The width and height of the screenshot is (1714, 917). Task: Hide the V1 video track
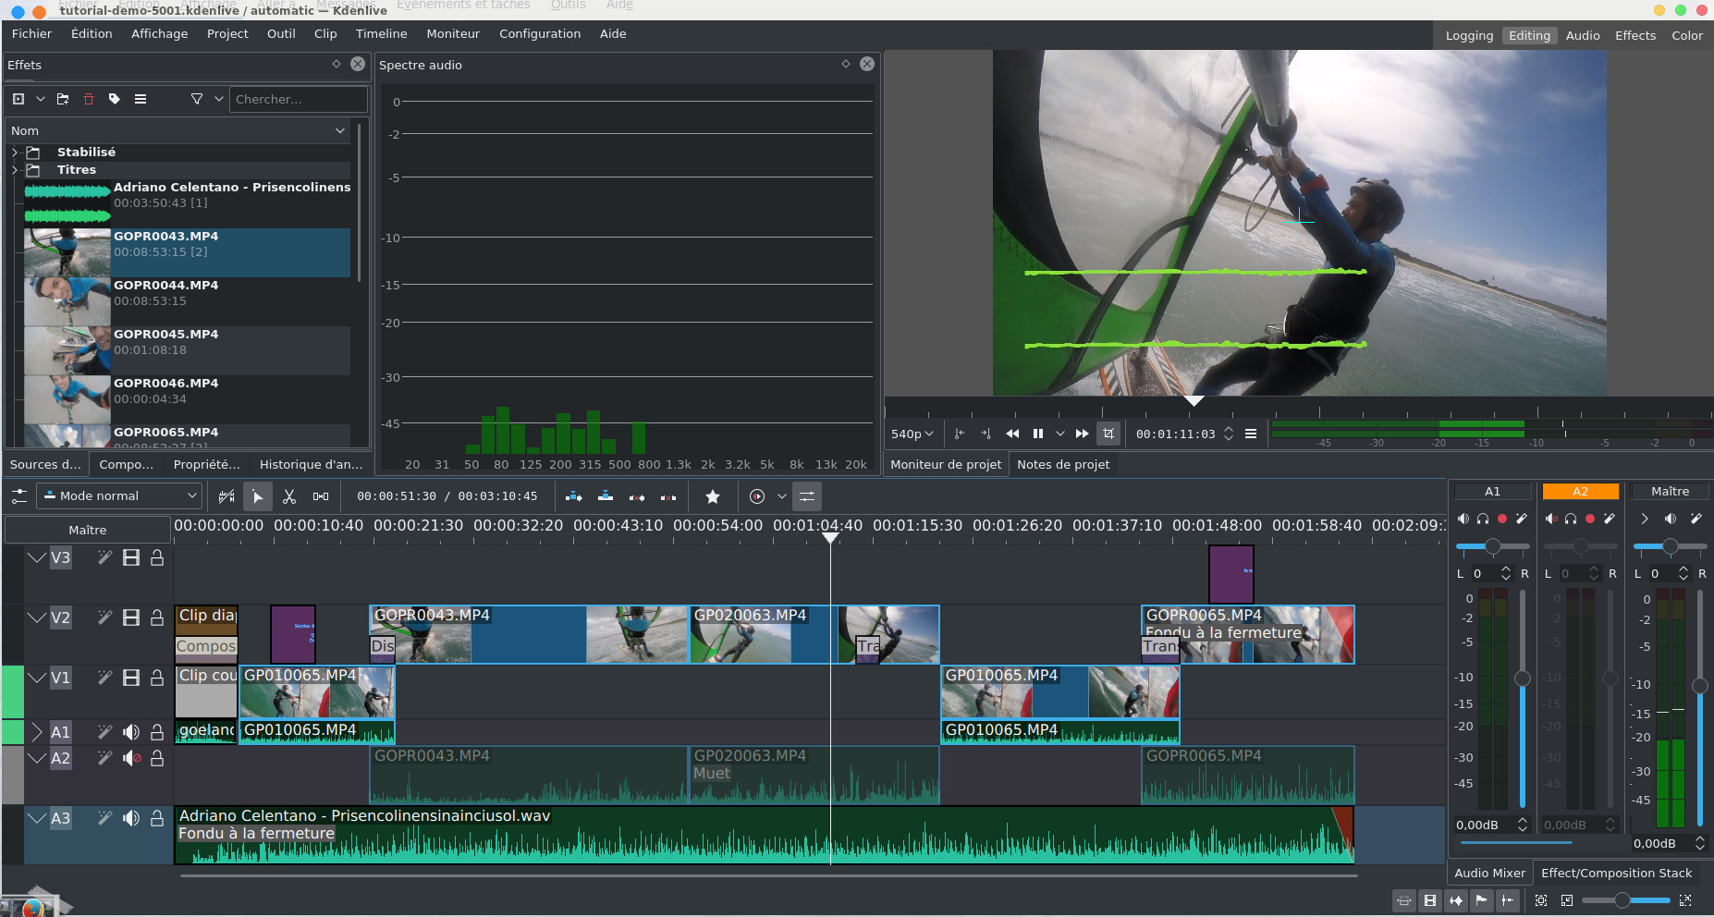click(x=131, y=678)
